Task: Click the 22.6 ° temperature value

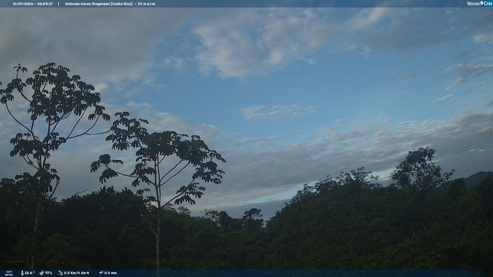Action: [x=30, y=273]
